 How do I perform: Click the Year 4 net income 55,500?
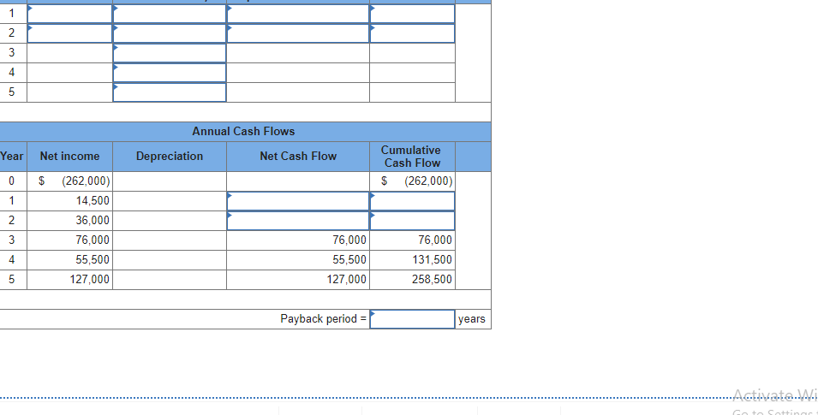click(x=93, y=259)
